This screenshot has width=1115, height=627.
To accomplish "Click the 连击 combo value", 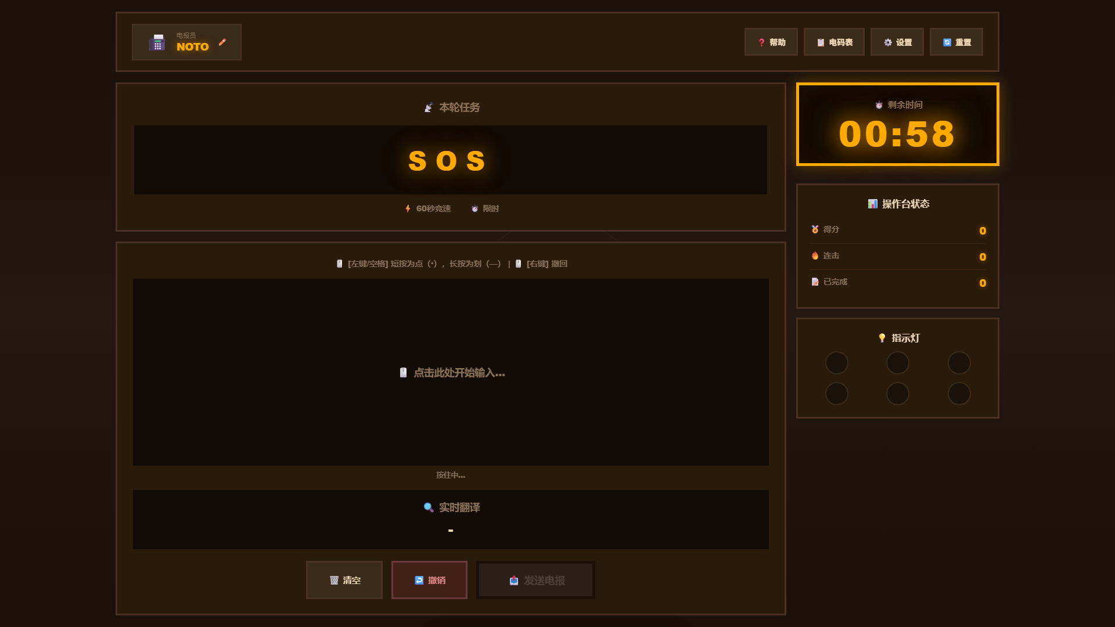I will tap(983, 257).
